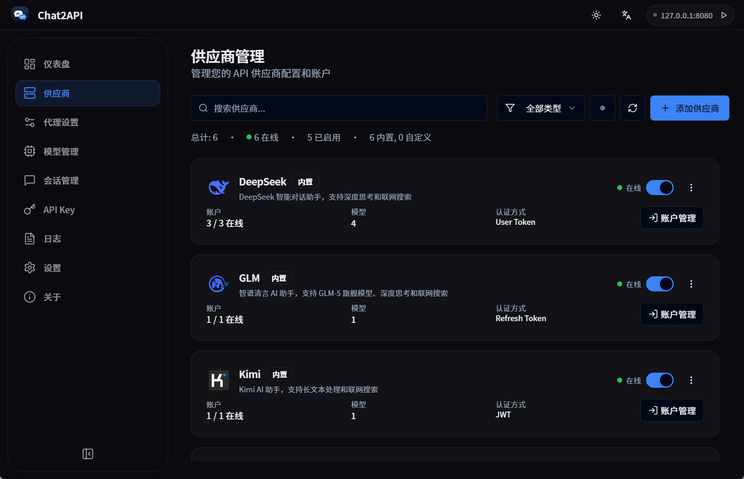744x479 pixels.
Task: Click the '6 在线' status summary
Action: [262, 137]
